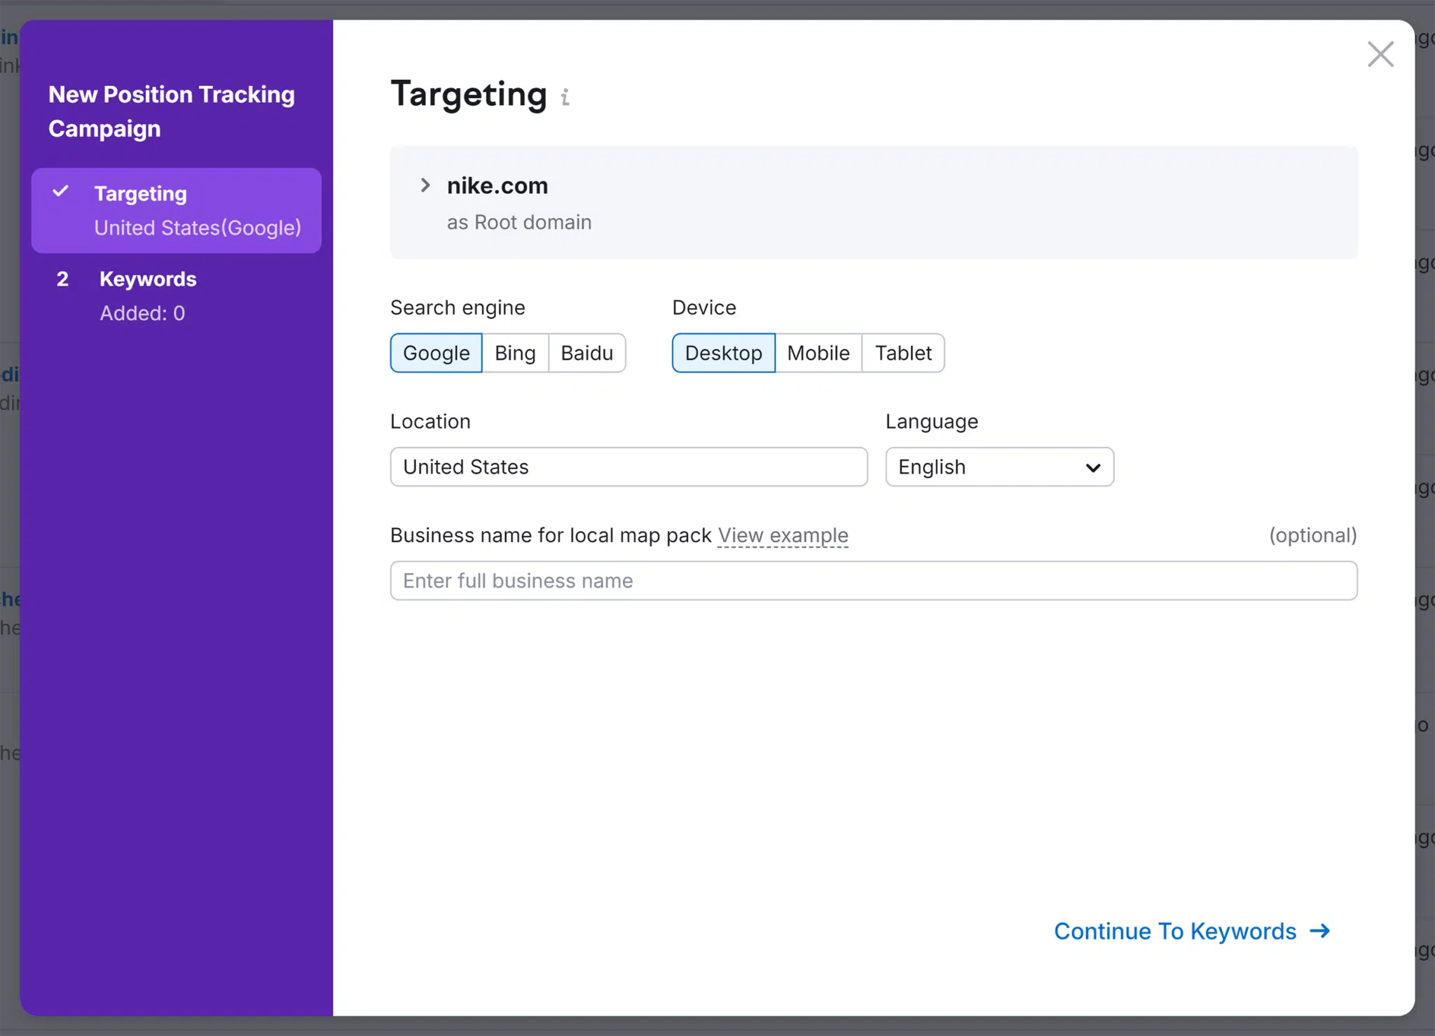Click Continue To Keywords button
Image resolution: width=1435 pixels, height=1036 pixels.
[1191, 931]
